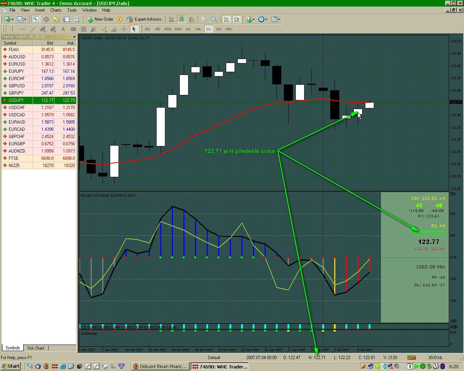
Task: Close the Market Watch panel
Action: (74, 37)
